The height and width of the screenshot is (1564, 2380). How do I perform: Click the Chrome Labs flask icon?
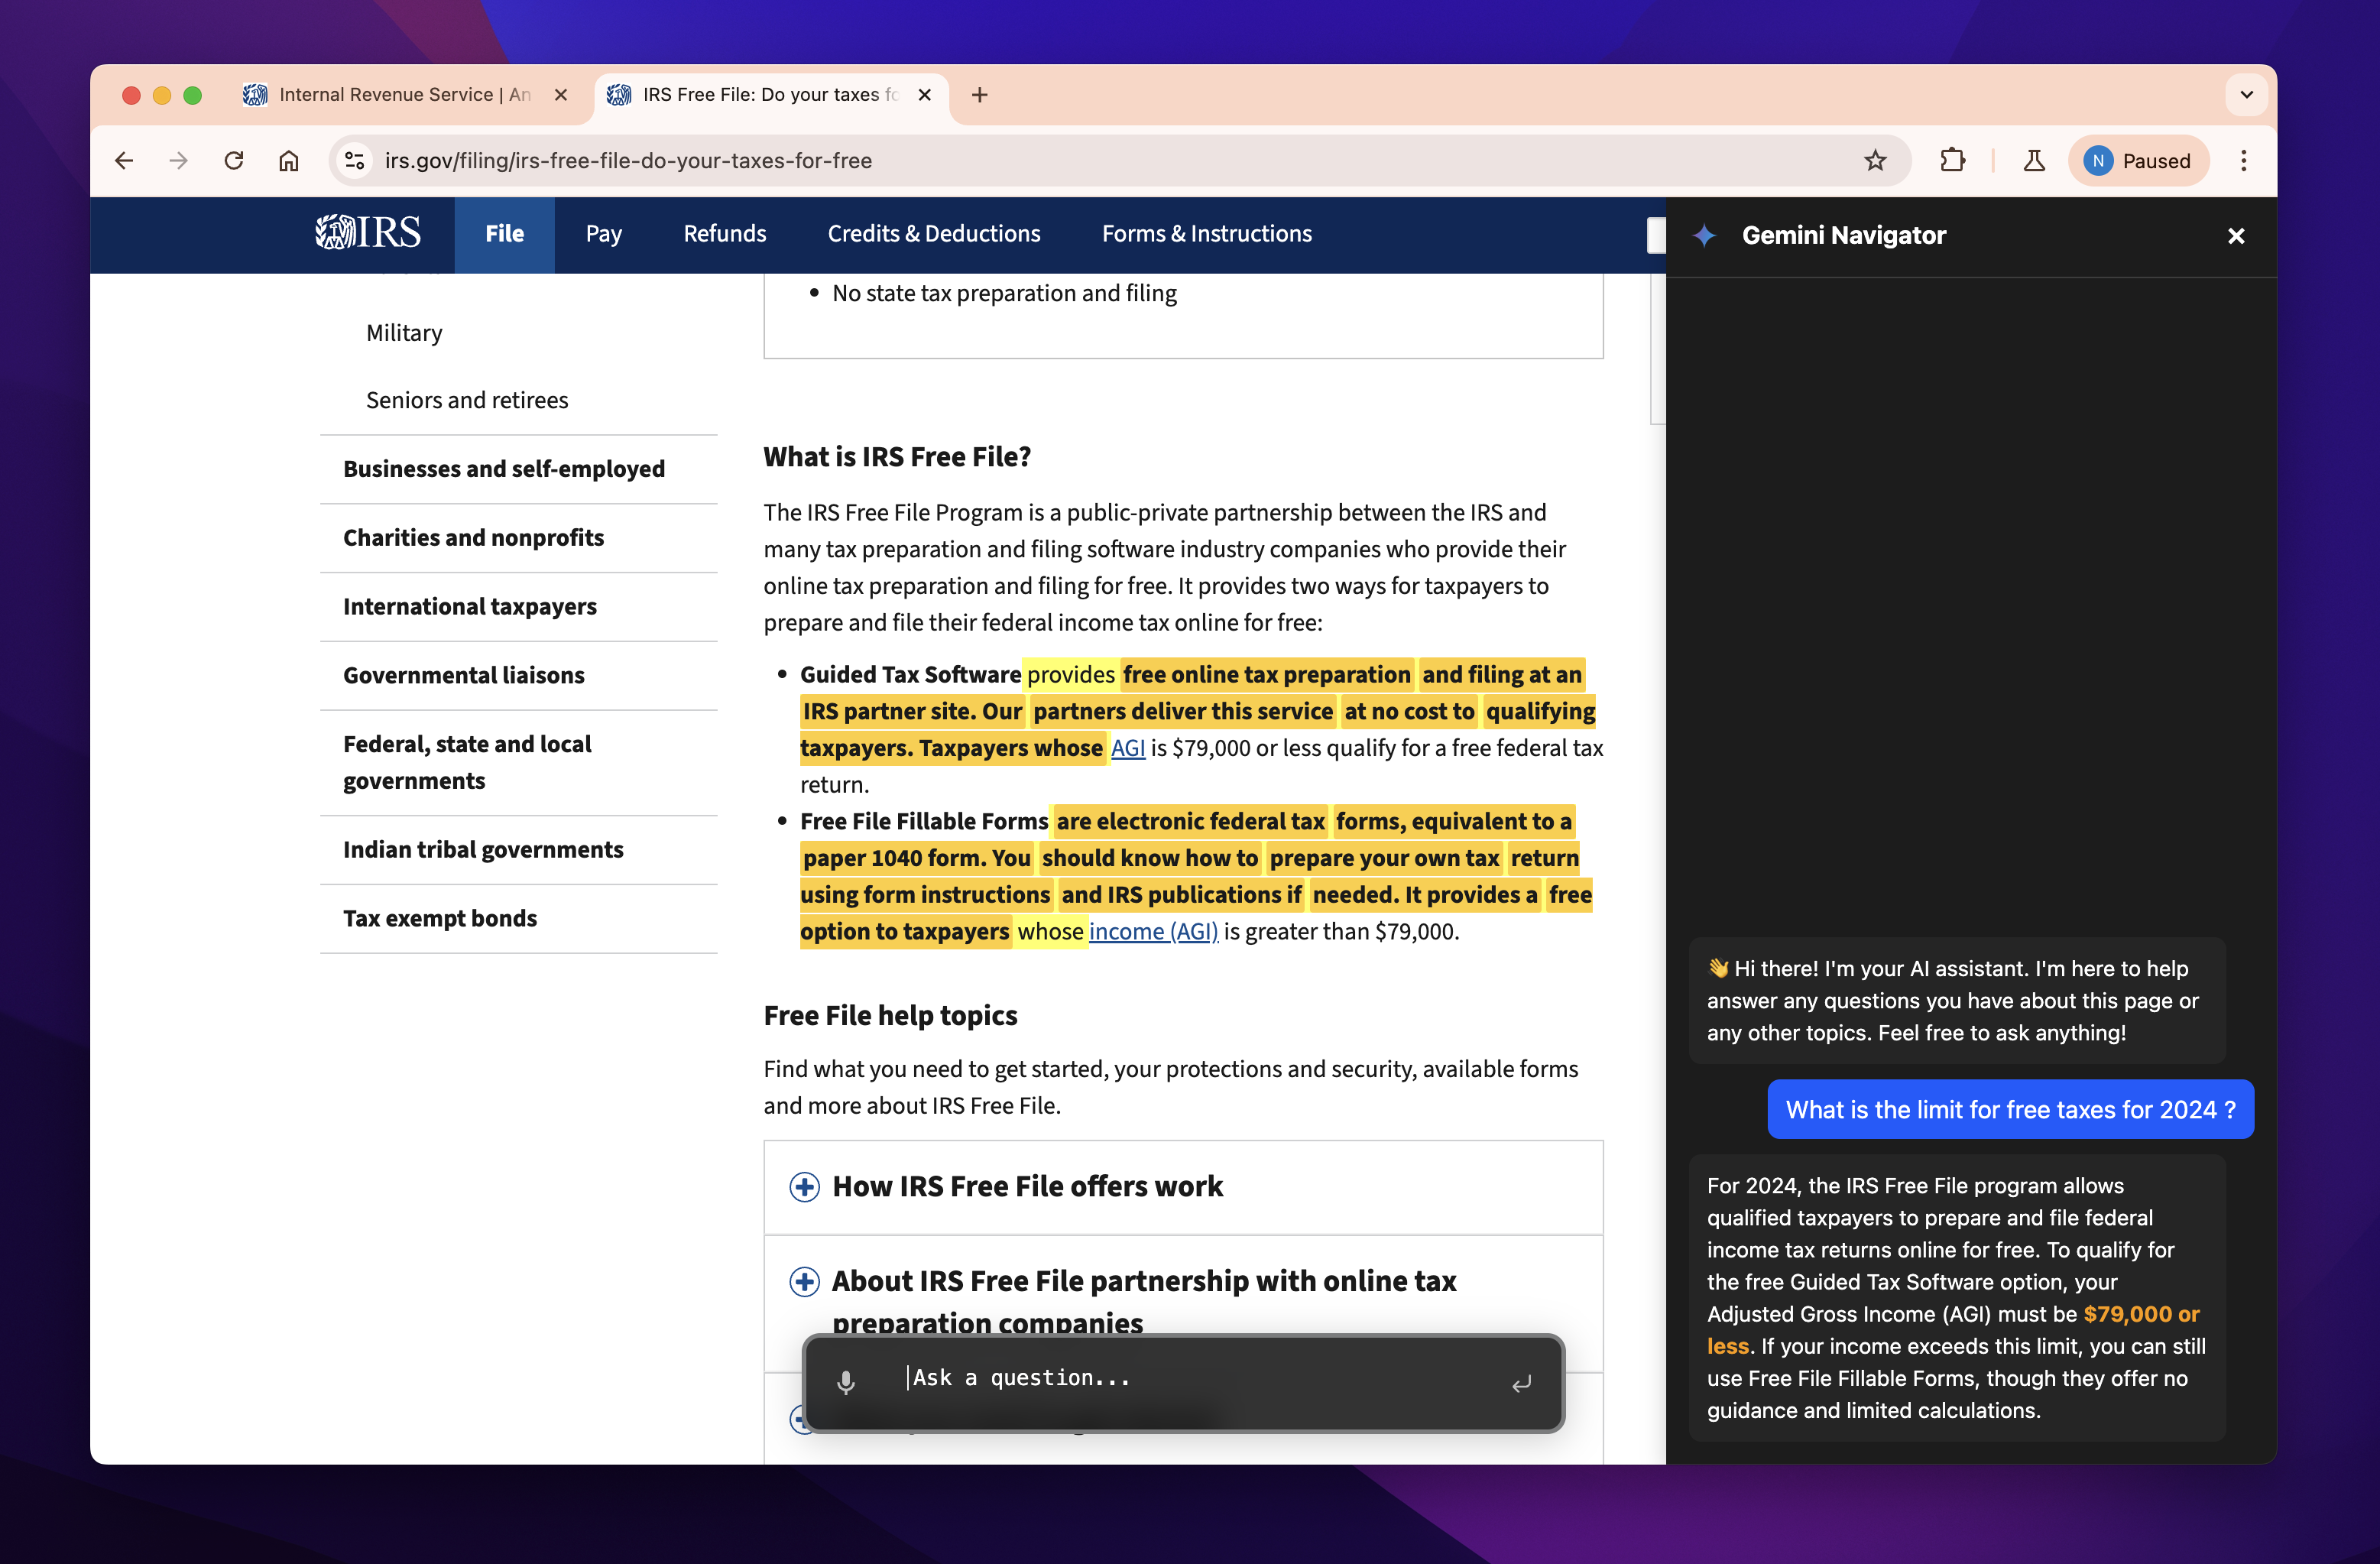click(2034, 161)
